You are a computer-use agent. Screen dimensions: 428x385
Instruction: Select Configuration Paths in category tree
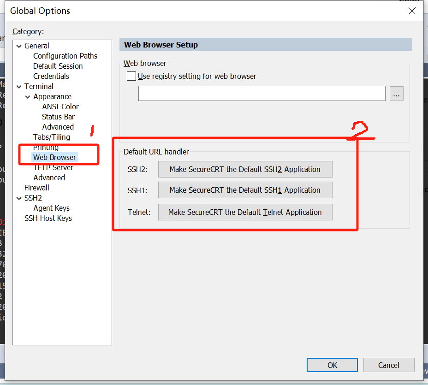click(x=65, y=56)
